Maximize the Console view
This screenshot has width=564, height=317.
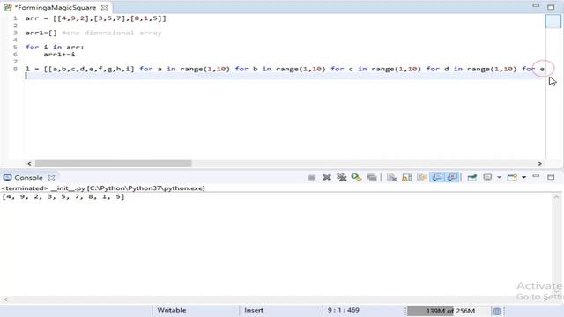[x=551, y=177]
